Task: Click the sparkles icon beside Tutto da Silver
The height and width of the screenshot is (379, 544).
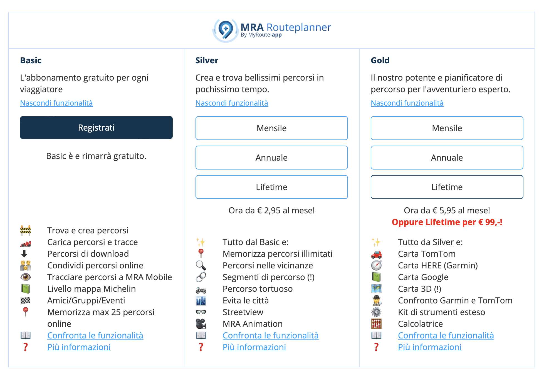Action: 376,242
